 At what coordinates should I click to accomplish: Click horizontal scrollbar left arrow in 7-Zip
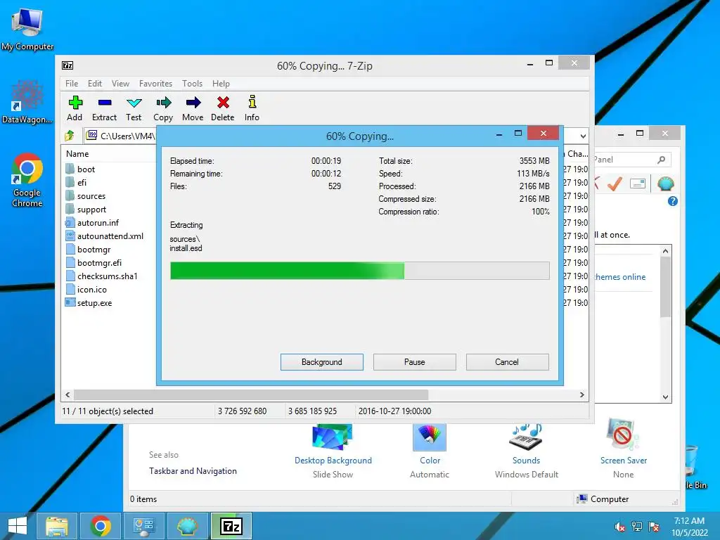pyautogui.click(x=68, y=395)
